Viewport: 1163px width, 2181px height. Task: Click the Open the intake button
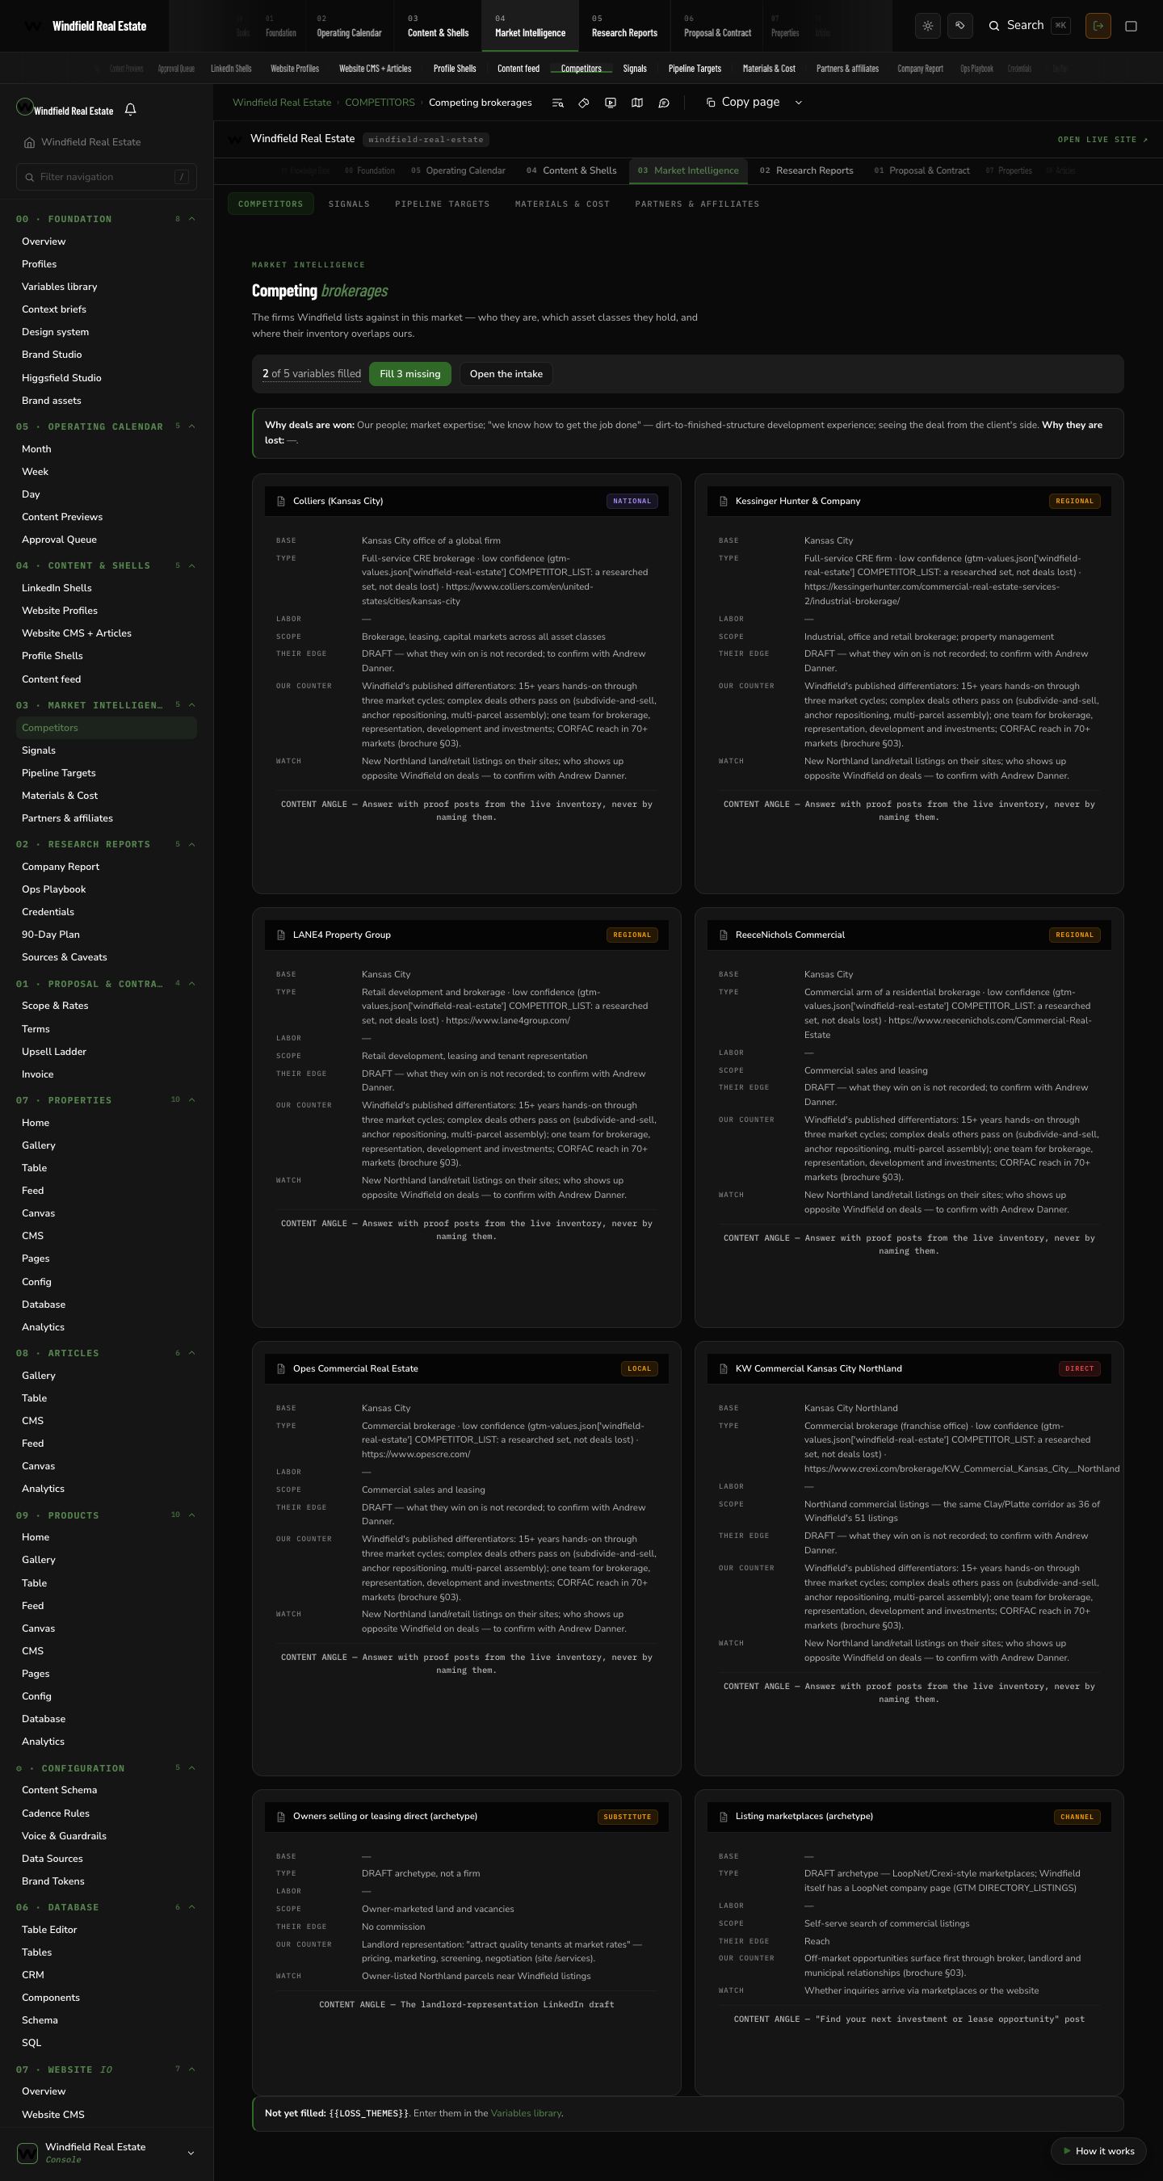tap(506, 374)
